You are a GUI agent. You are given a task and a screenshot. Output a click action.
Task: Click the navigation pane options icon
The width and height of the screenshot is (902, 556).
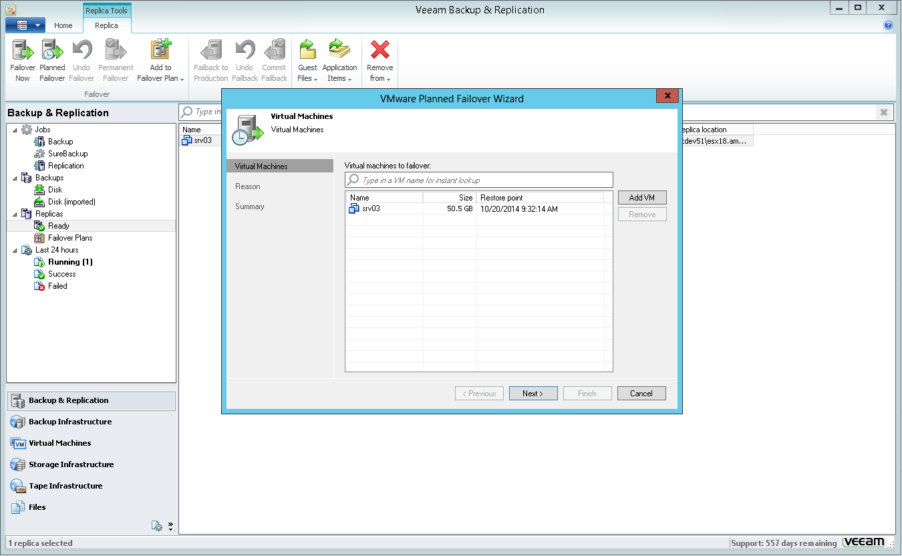[157, 526]
